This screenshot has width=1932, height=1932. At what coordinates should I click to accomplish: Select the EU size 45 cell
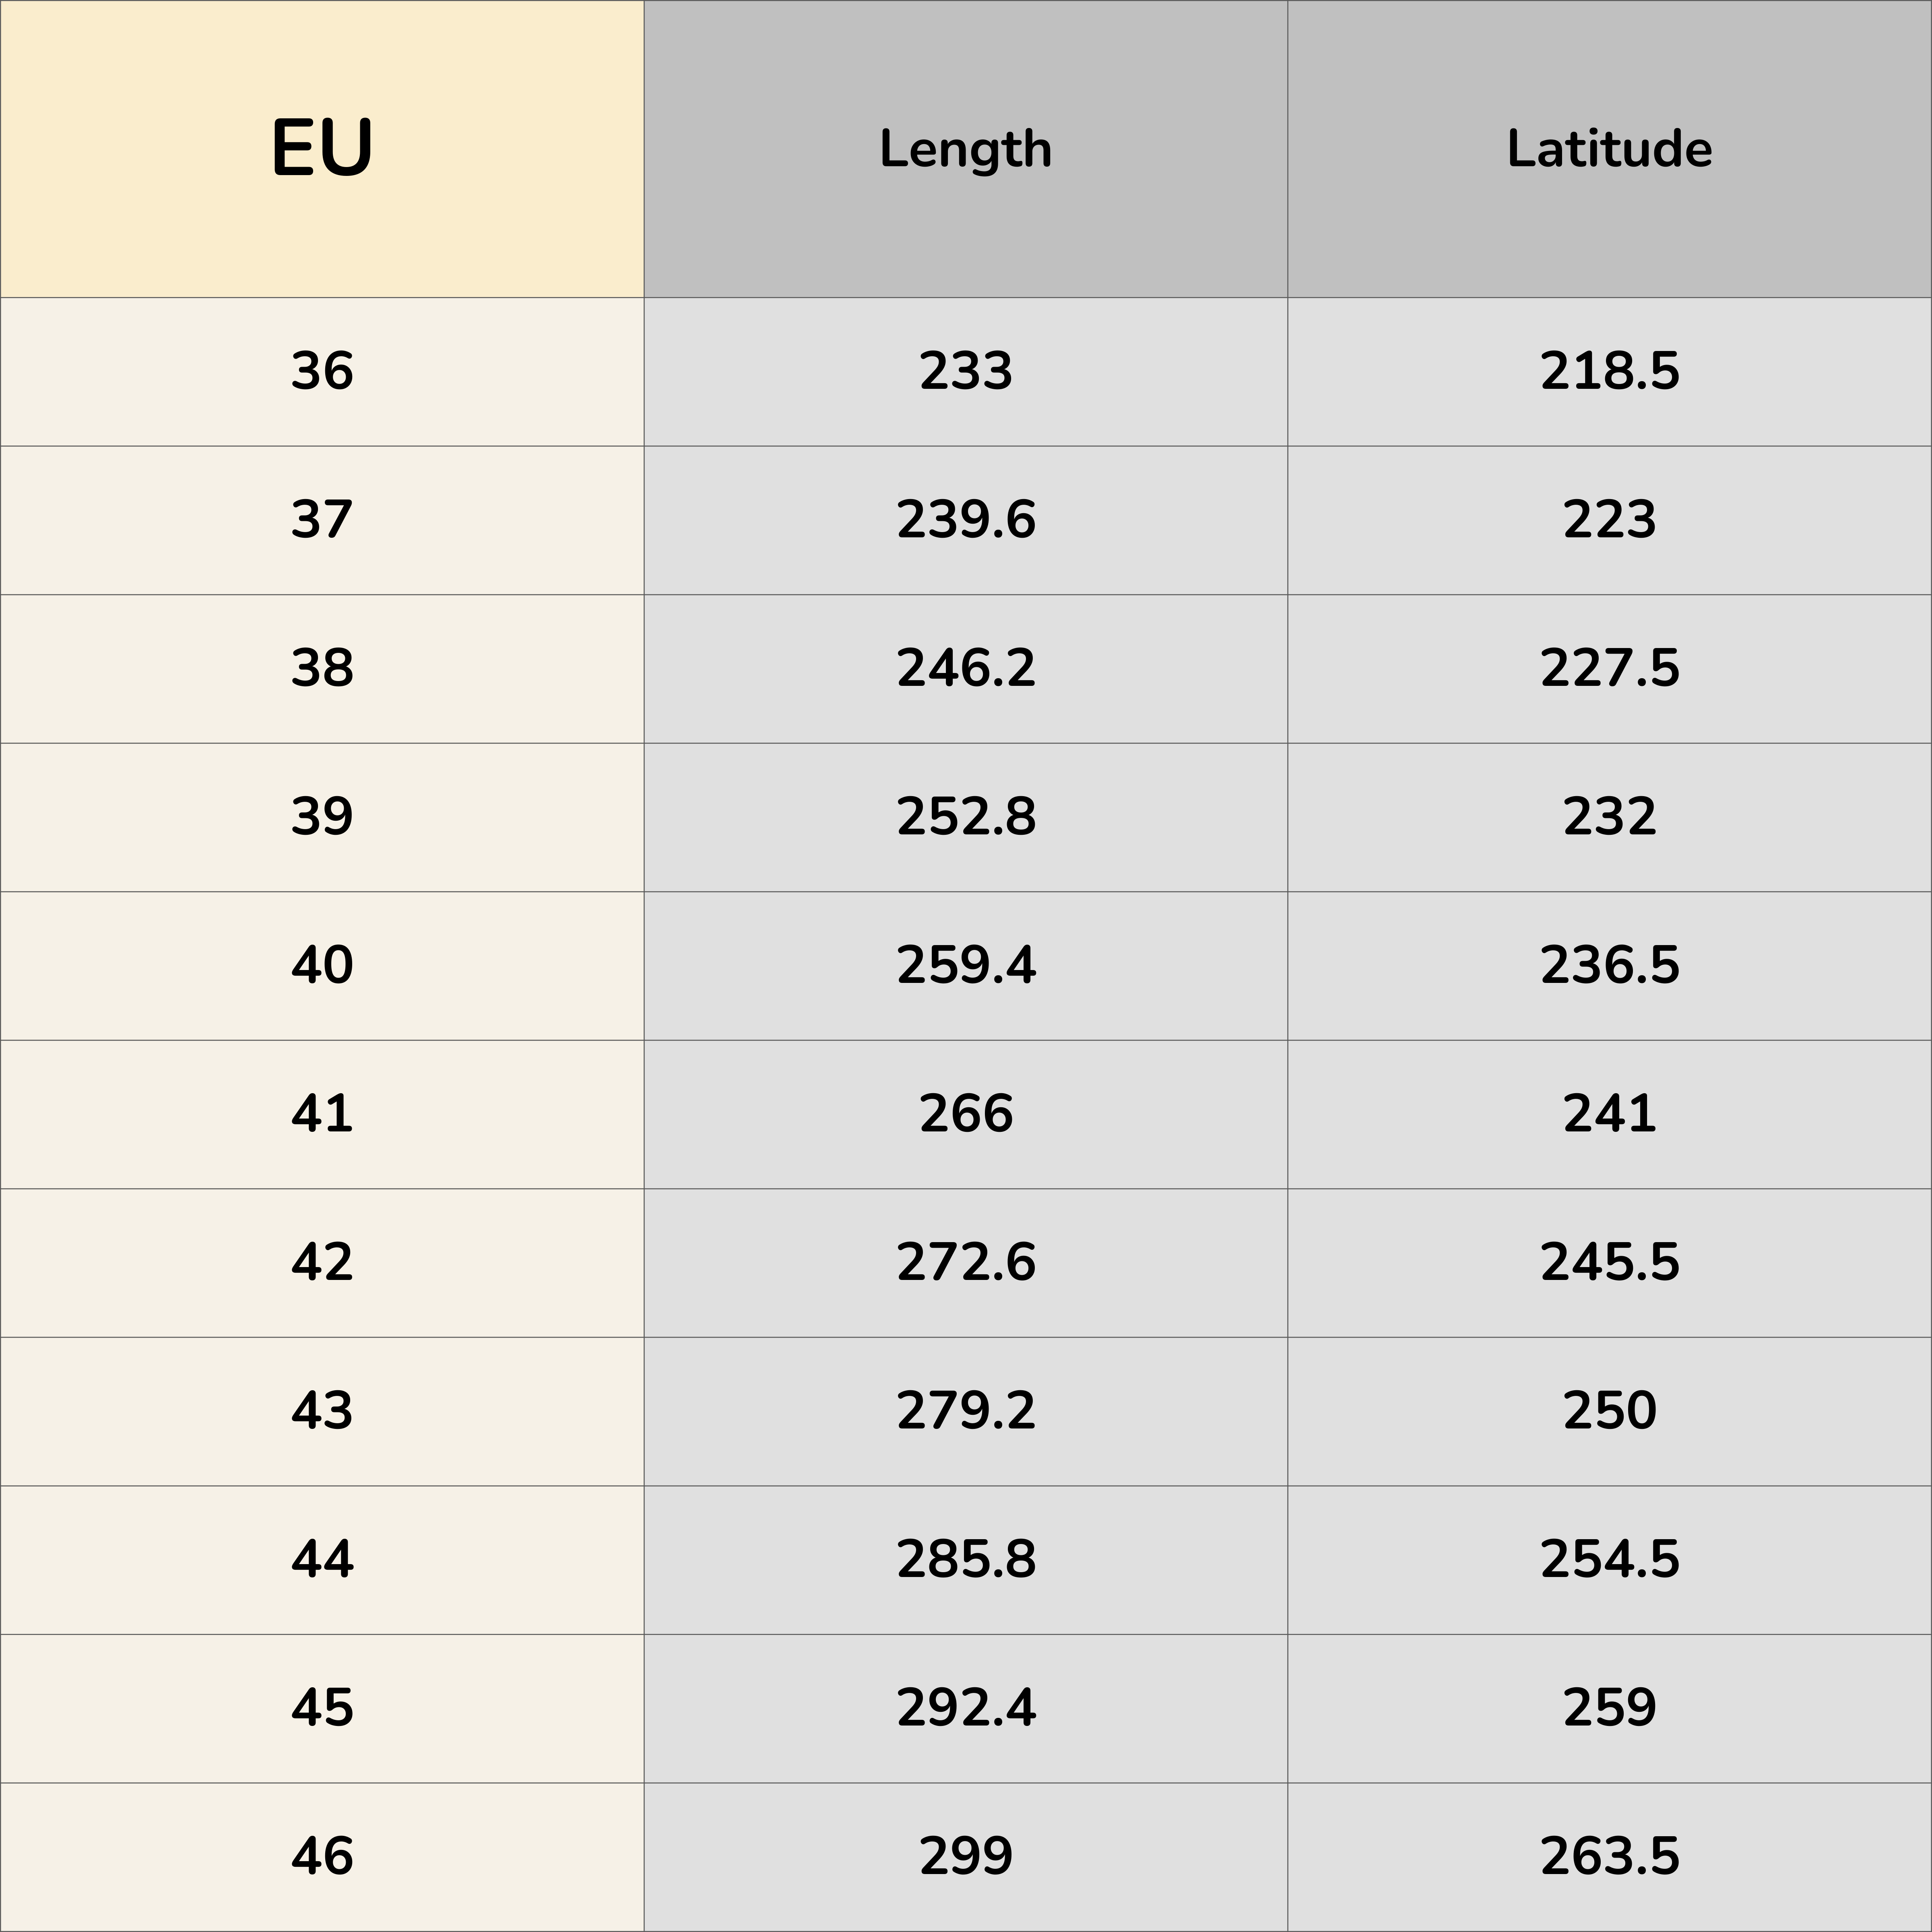(322, 1707)
